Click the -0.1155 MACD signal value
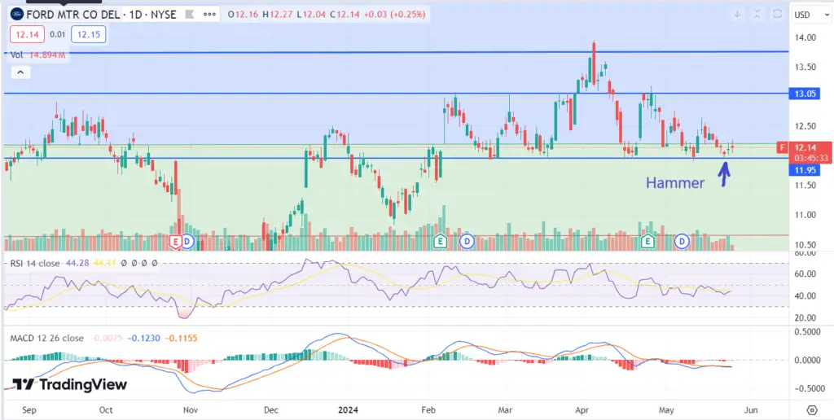 point(181,338)
